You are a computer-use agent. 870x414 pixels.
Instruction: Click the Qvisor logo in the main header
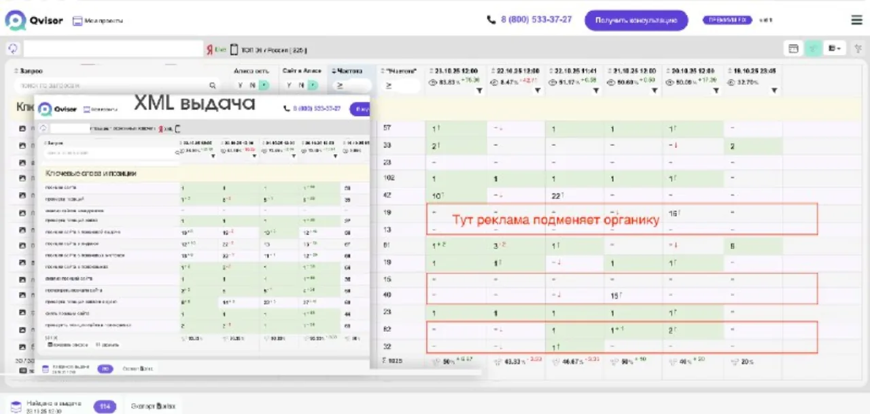coord(34,20)
